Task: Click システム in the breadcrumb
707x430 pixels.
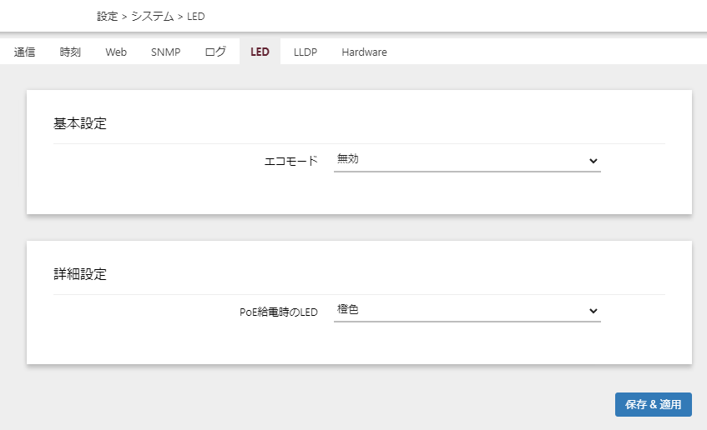Action: coord(153,16)
